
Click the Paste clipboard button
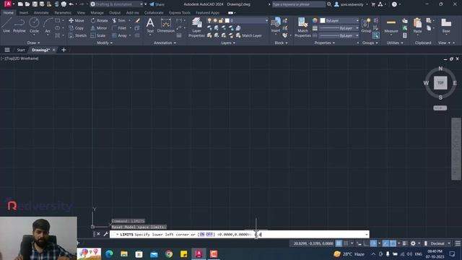click(x=417, y=25)
